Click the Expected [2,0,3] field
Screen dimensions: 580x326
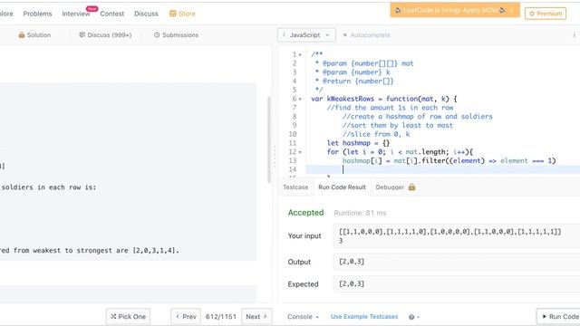tap(457, 283)
